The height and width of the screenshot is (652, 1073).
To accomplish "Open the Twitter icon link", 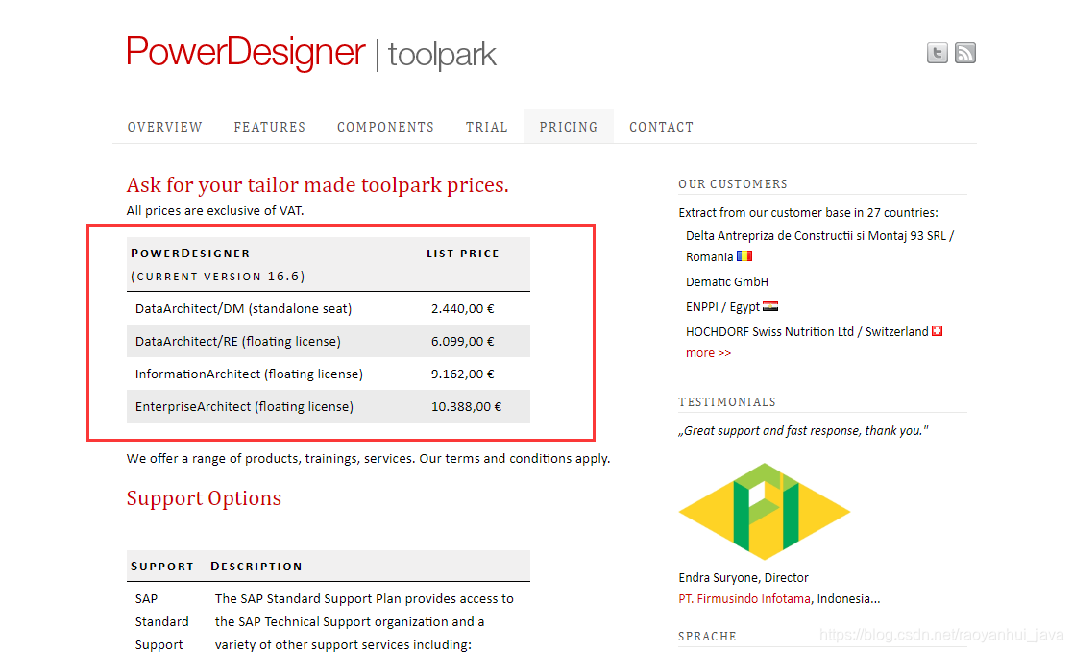I will [937, 53].
